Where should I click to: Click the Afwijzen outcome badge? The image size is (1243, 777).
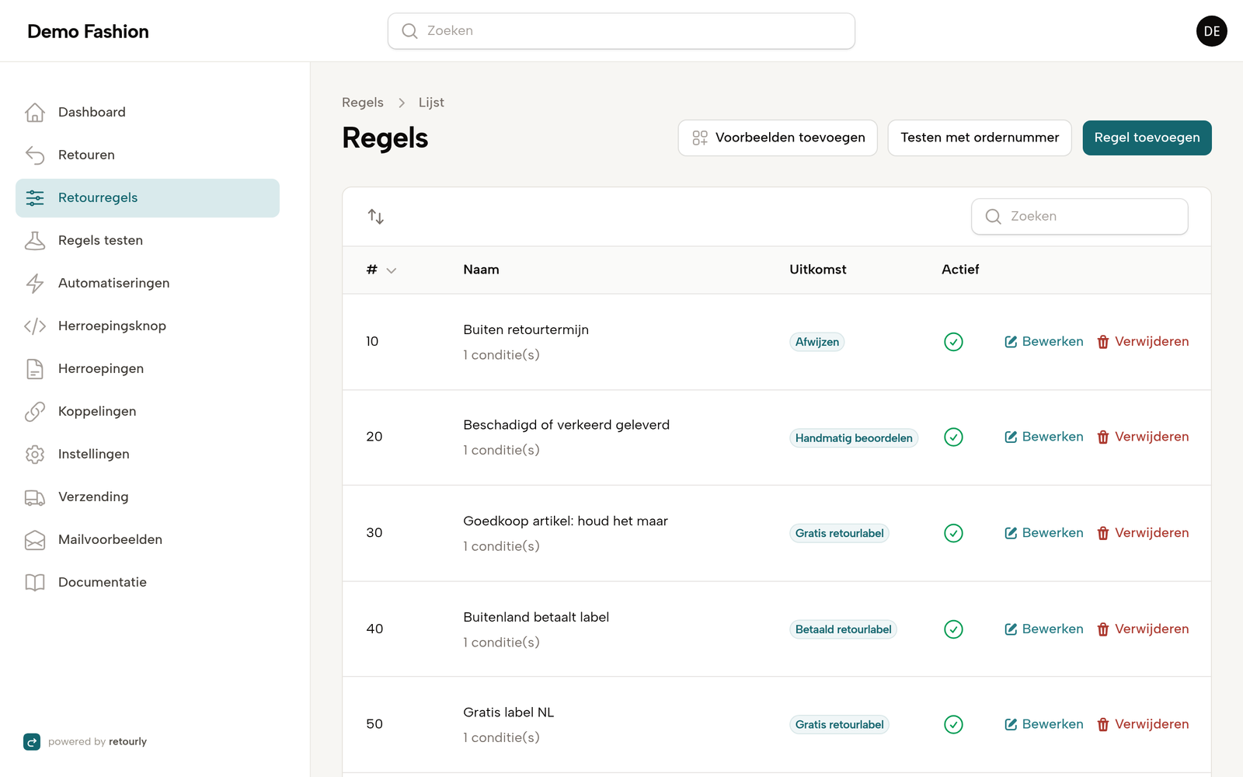817,342
